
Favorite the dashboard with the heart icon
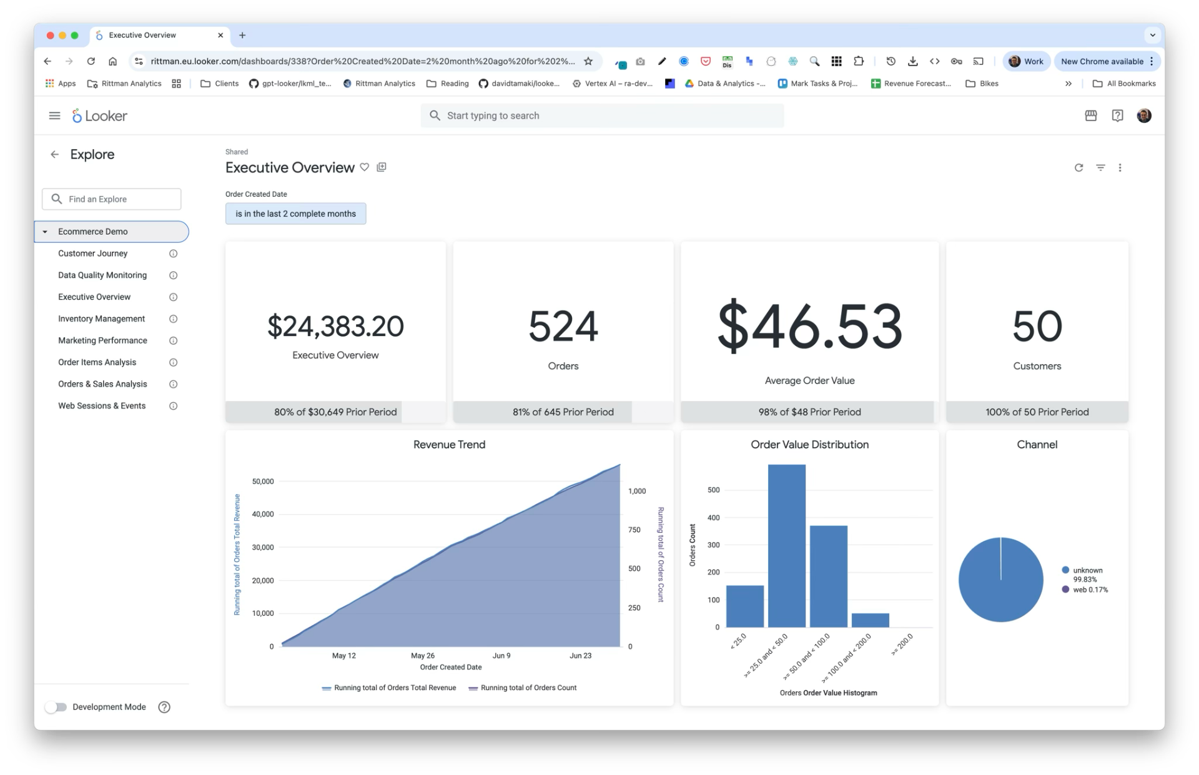(x=365, y=167)
